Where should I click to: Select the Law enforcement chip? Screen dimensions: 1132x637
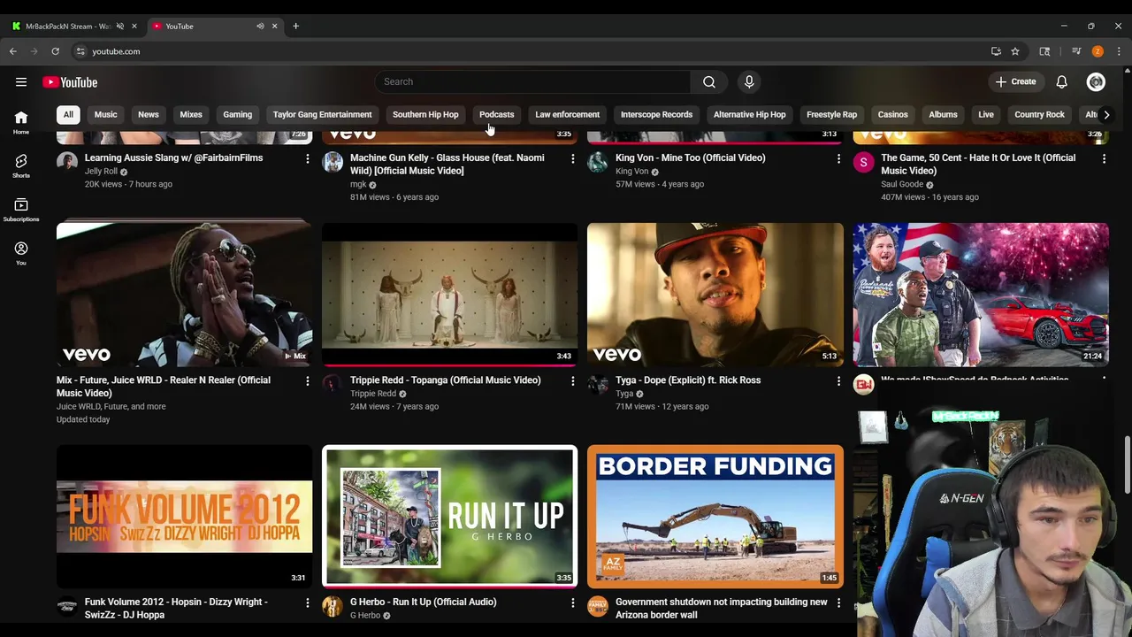pos(567,114)
